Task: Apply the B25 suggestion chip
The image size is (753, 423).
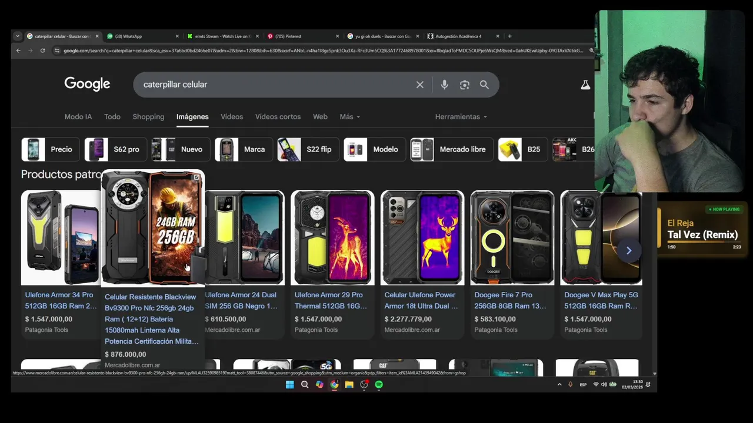Action: (x=523, y=150)
